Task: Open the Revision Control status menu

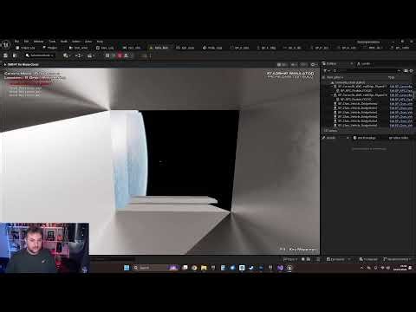Action: coord(397,259)
